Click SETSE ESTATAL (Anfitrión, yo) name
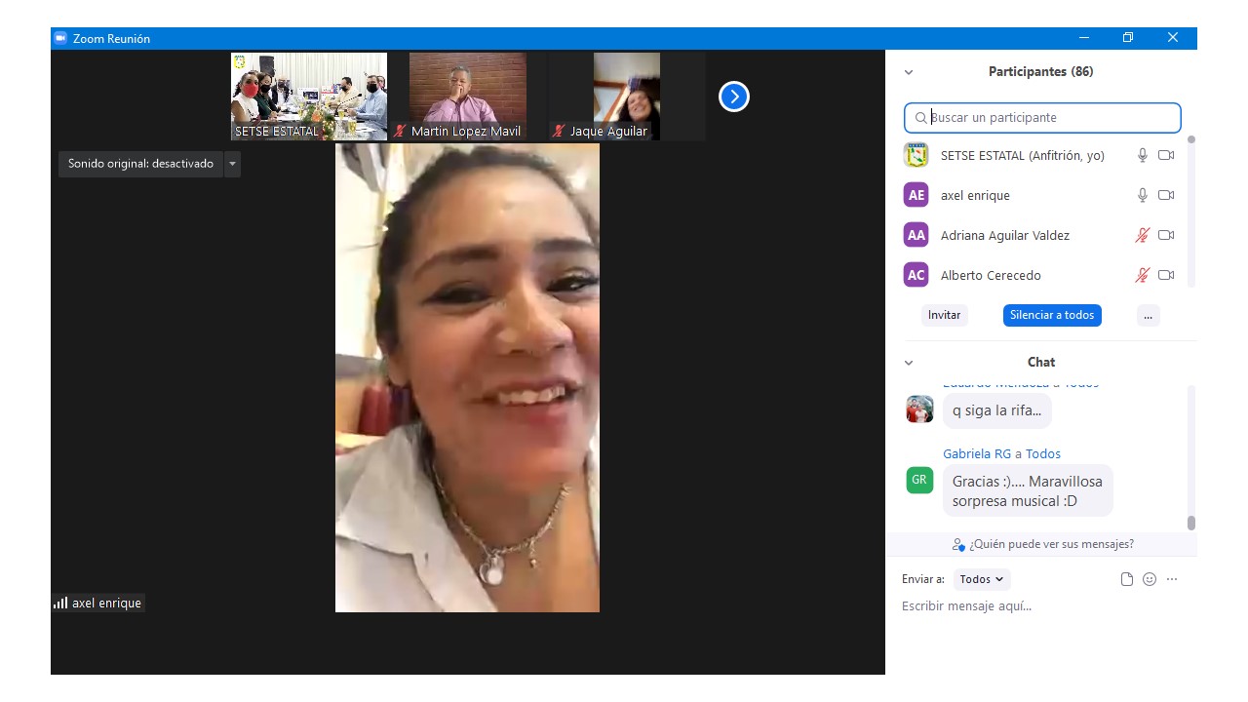This screenshot has height=702, width=1248. (1023, 155)
